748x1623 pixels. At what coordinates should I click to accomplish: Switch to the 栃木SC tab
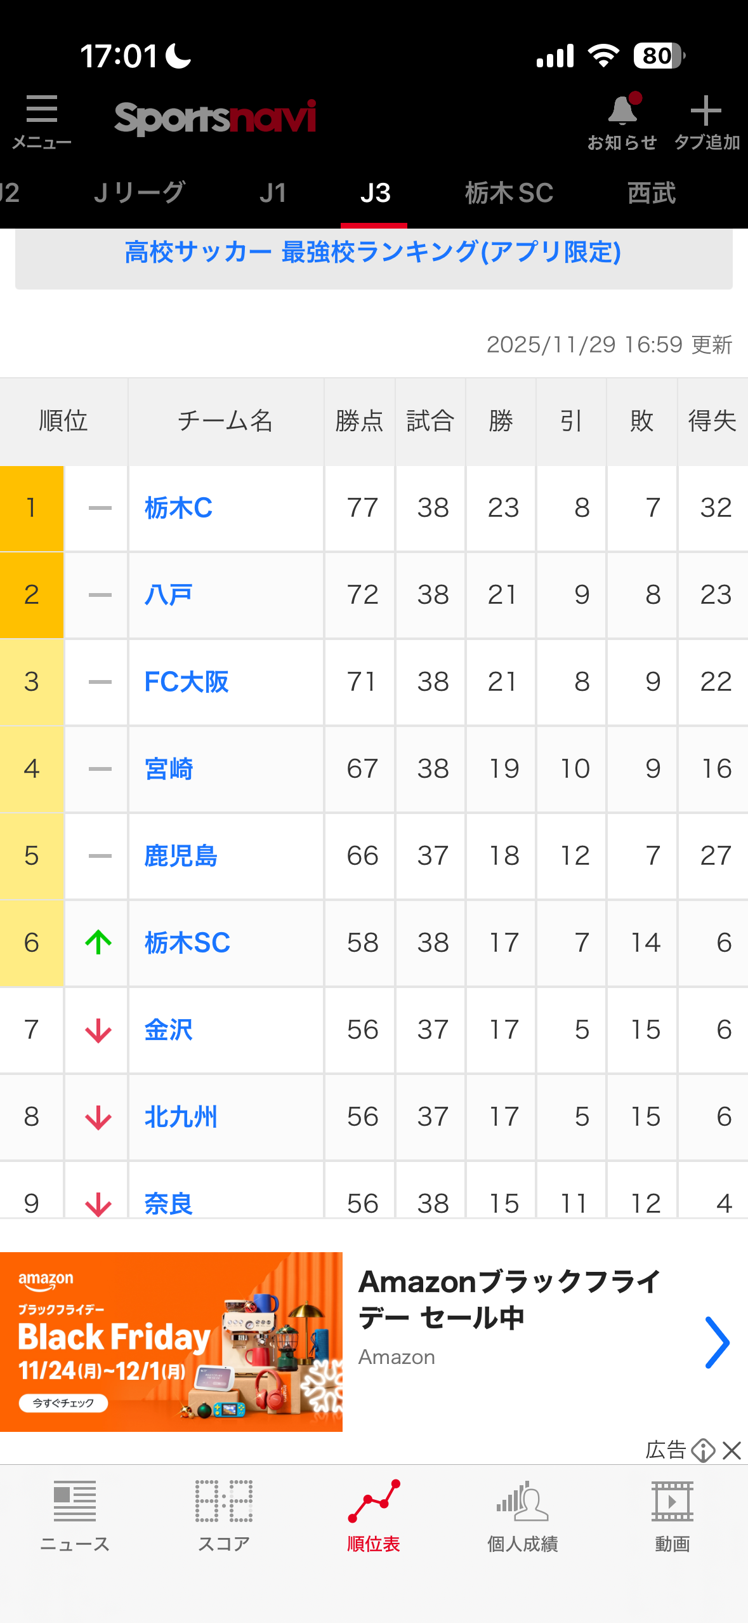coord(509,193)
